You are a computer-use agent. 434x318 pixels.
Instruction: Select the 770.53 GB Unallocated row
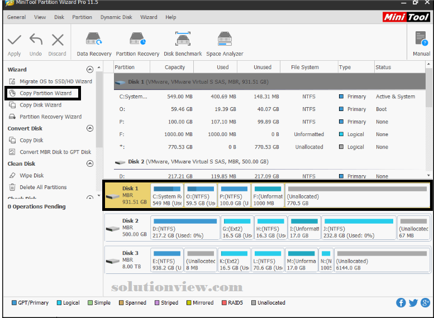pos(270,147)
